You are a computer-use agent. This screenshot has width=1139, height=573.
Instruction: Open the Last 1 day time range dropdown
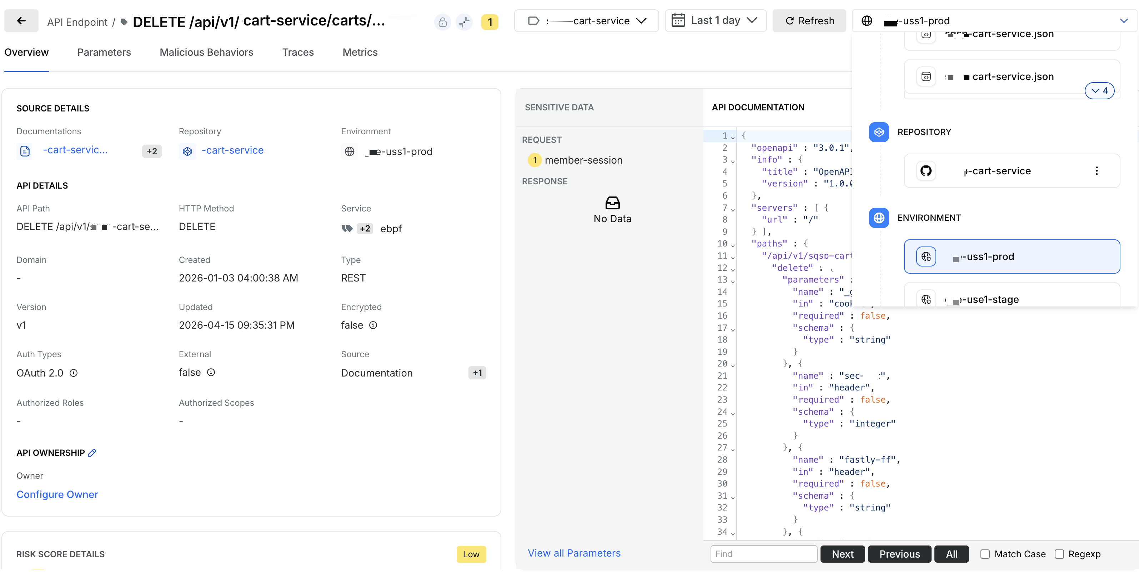716,20
